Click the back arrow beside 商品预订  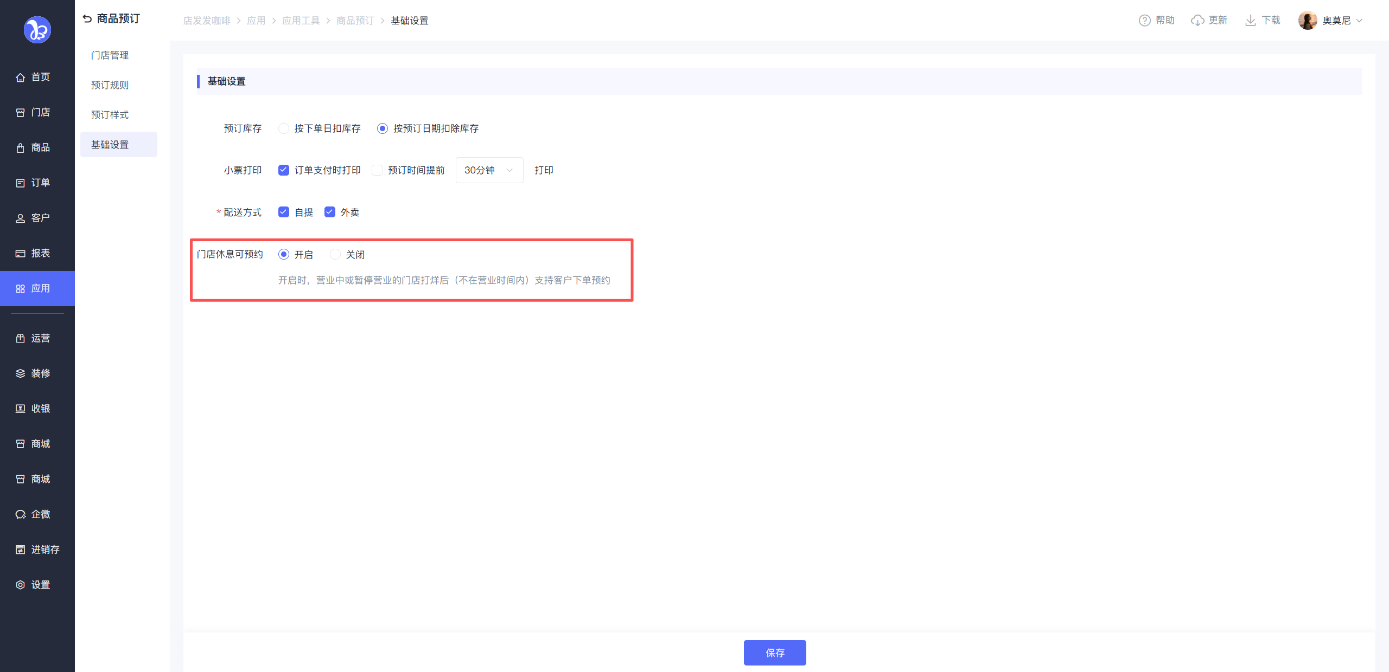click(x=87, y=19)
